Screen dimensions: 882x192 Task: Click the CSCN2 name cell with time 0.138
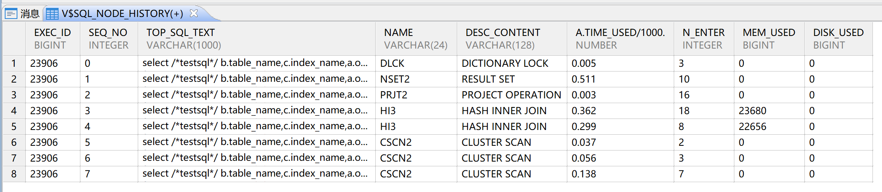416,174
